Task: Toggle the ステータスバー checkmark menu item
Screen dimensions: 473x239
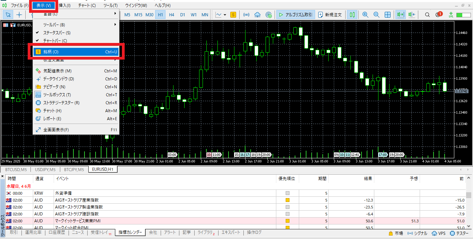Action: tap(57, 33)
